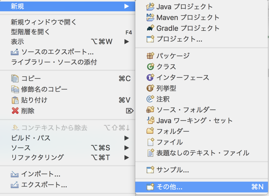The width and height of the screenshot is (269, 196).
Task: Click the エクスポート... export icon
Action: coord(15,185)
